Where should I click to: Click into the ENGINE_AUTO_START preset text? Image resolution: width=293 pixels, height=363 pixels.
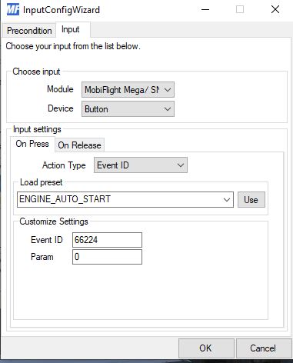tap(65, 199)
